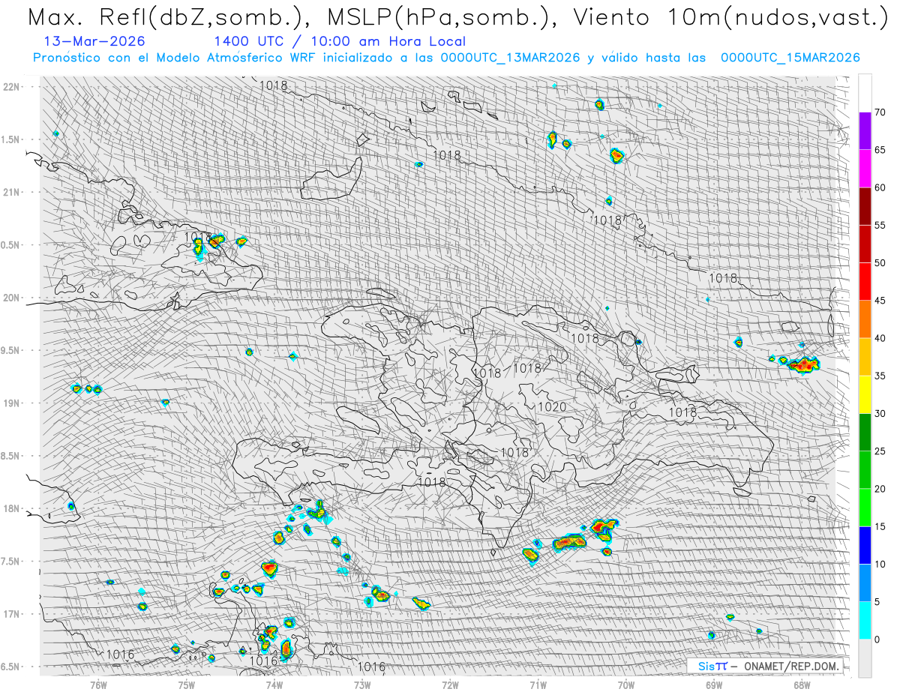Click the colorbar tick label '25'
The height and width of the screenshot is (695, 900).
(880, 451)
